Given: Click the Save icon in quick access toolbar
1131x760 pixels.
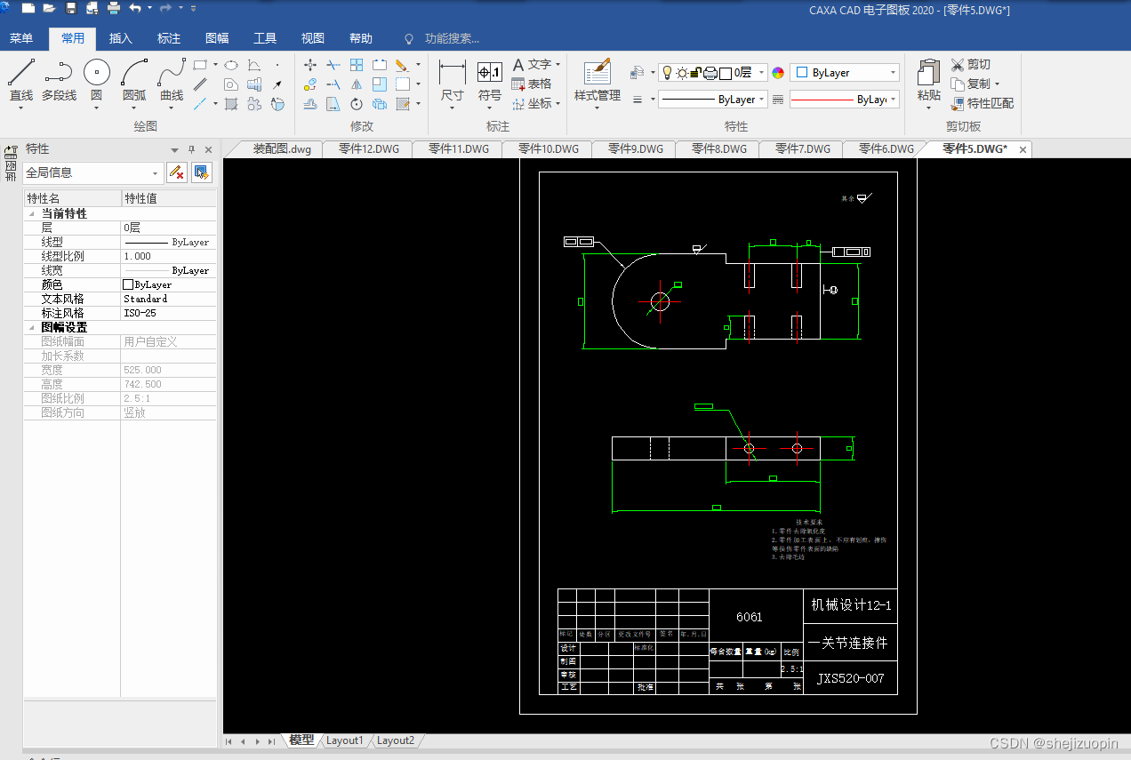Looking at the screenshot, I should [x=71, y=9].
